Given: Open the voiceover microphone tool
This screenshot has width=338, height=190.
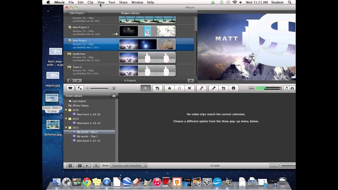Looking at the screenshot, I should [x=214, y=88].
